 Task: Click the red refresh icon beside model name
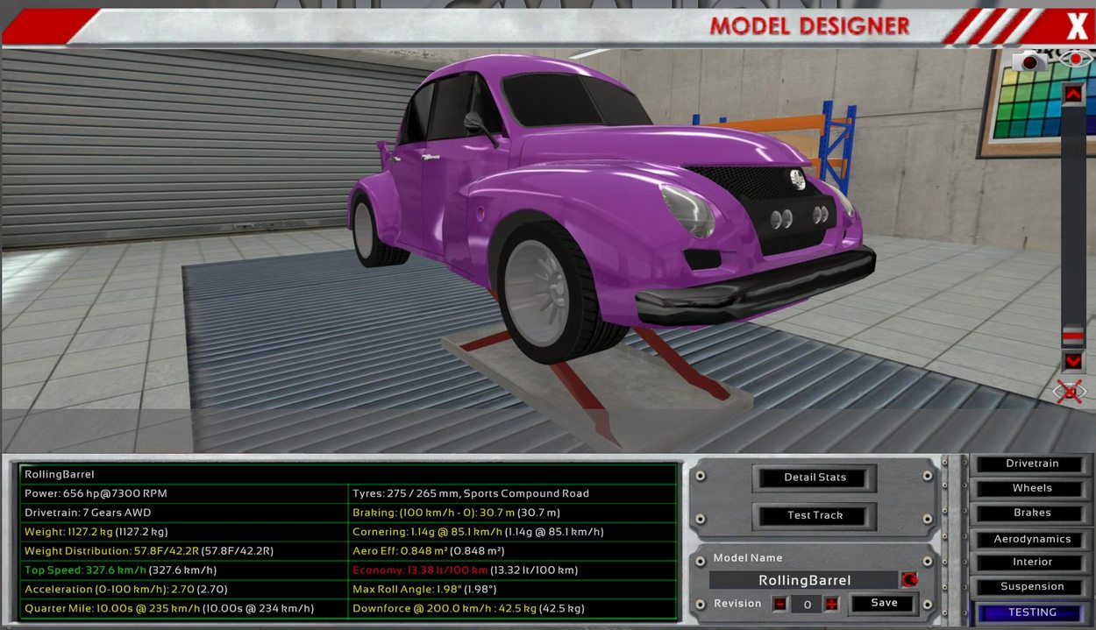908,580
